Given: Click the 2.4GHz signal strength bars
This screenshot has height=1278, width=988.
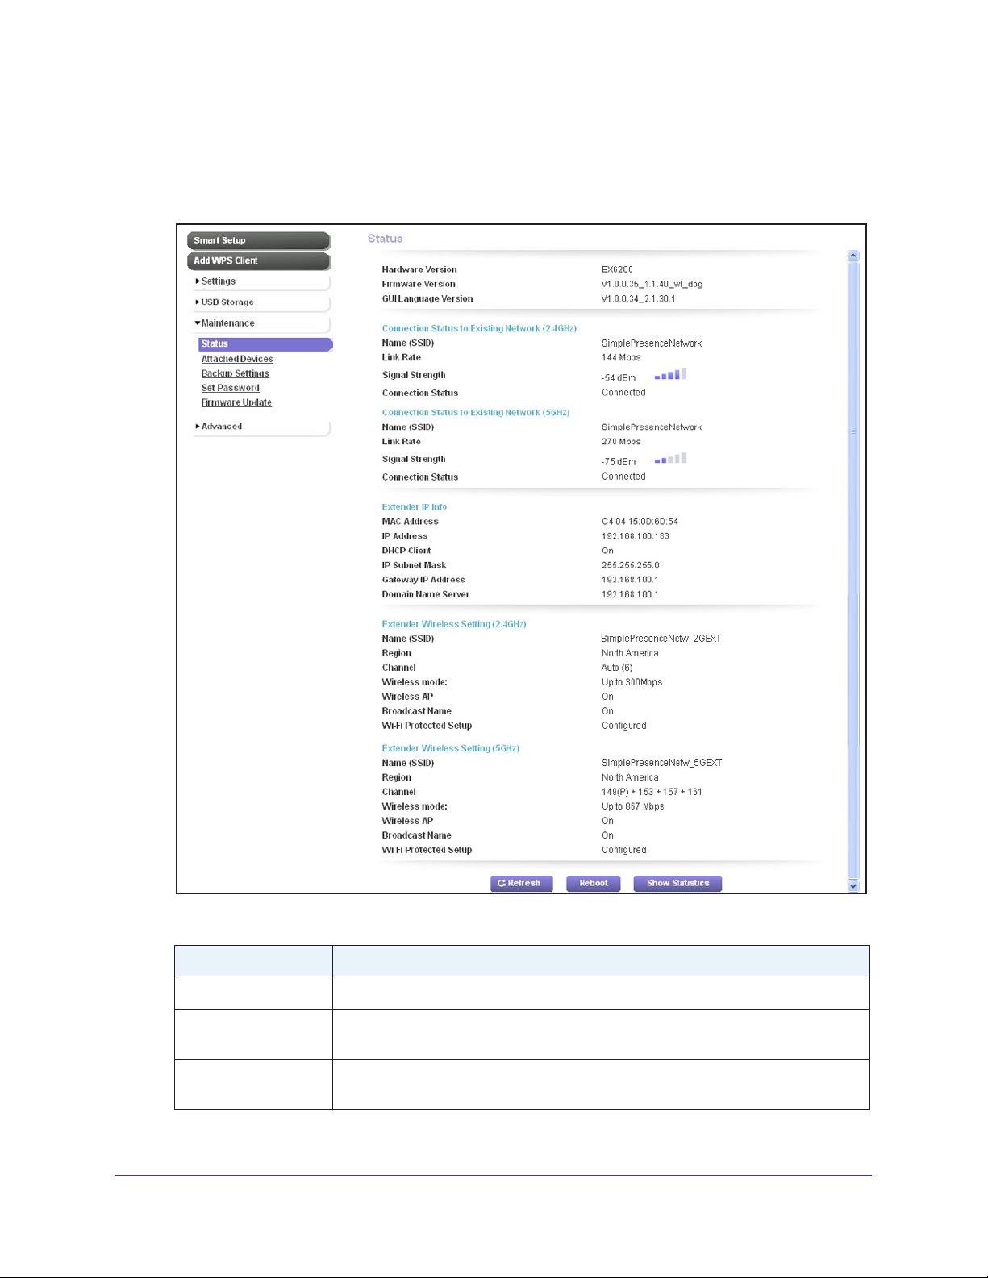Looking at the screenshot, I should coord(670,375).
